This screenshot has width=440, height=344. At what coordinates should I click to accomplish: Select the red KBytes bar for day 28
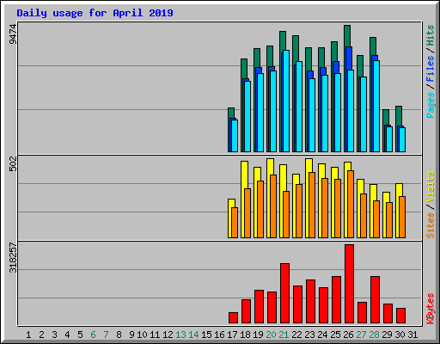pos(375,300)
